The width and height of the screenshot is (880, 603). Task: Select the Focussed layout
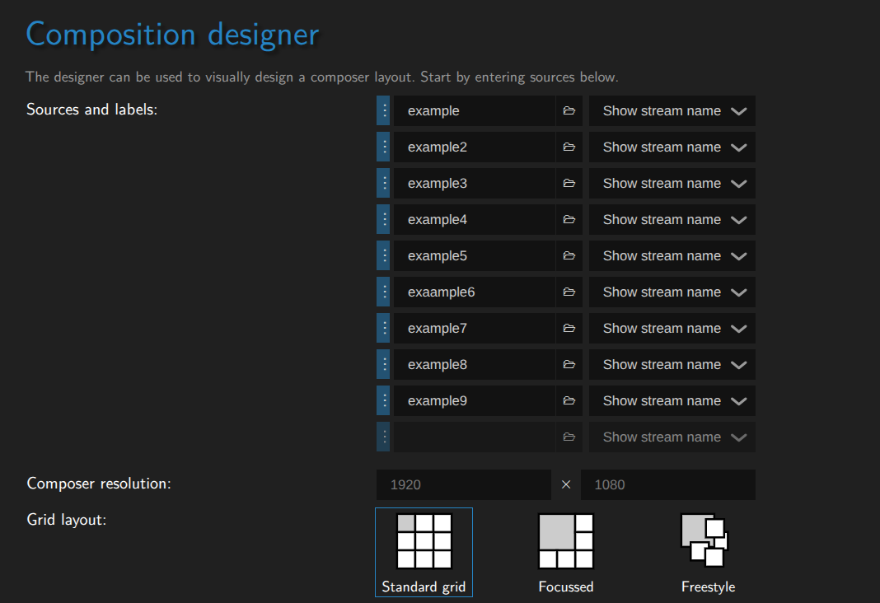pos(565,550)
